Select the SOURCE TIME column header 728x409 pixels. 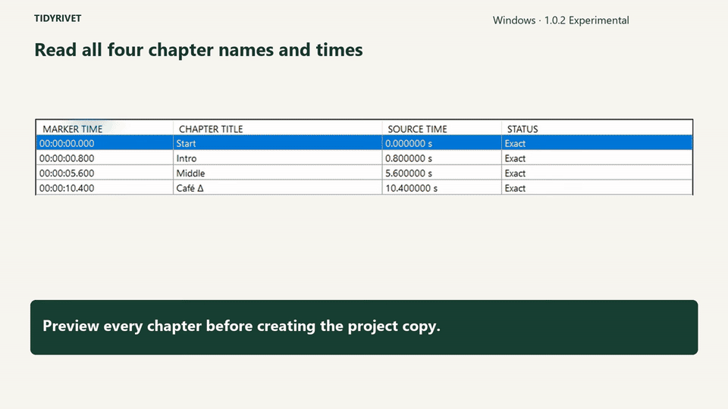pyautogui.click(x=441, y=129)
